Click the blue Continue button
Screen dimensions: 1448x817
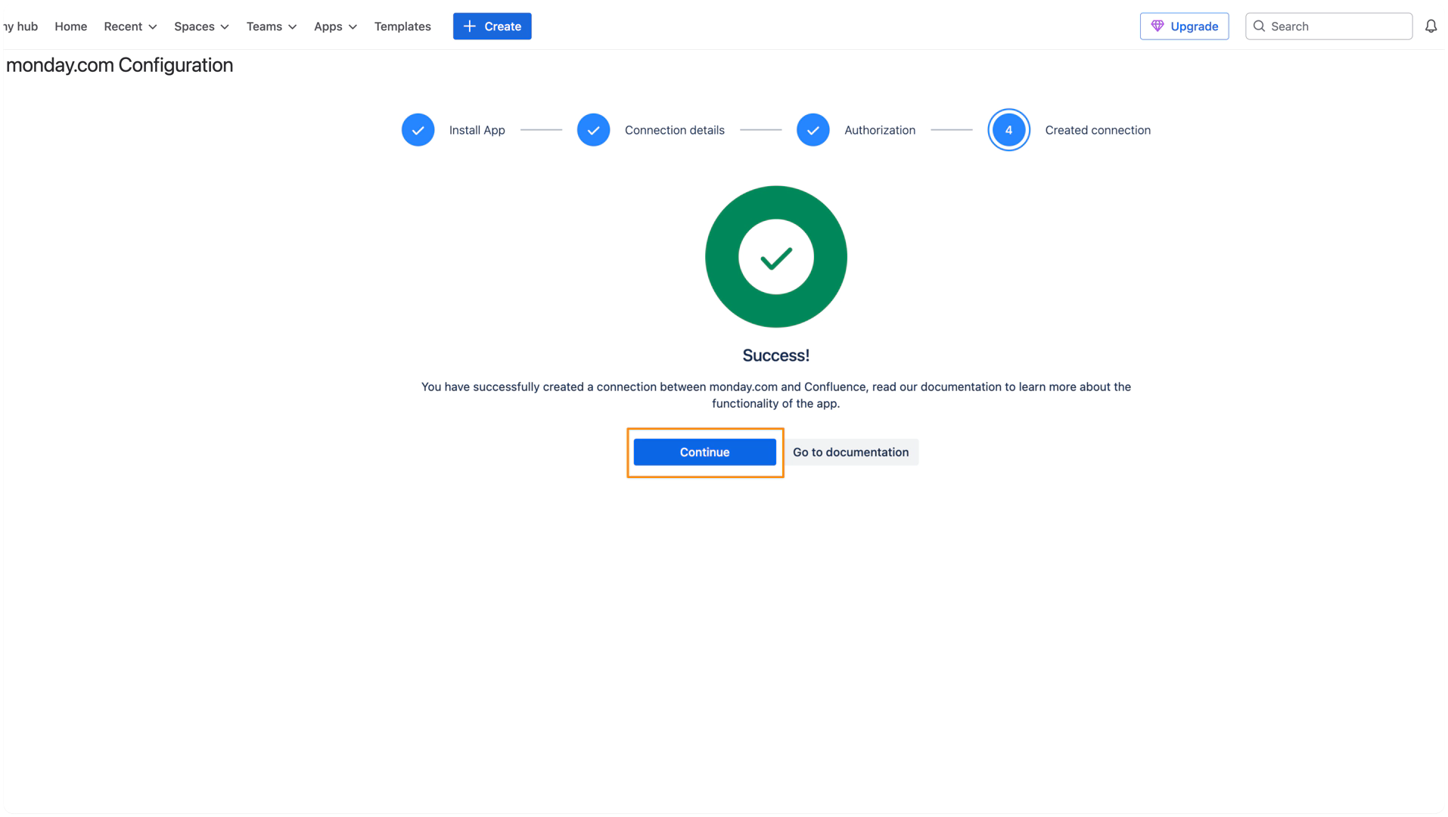pyautogui.click(x=704, y=452)
